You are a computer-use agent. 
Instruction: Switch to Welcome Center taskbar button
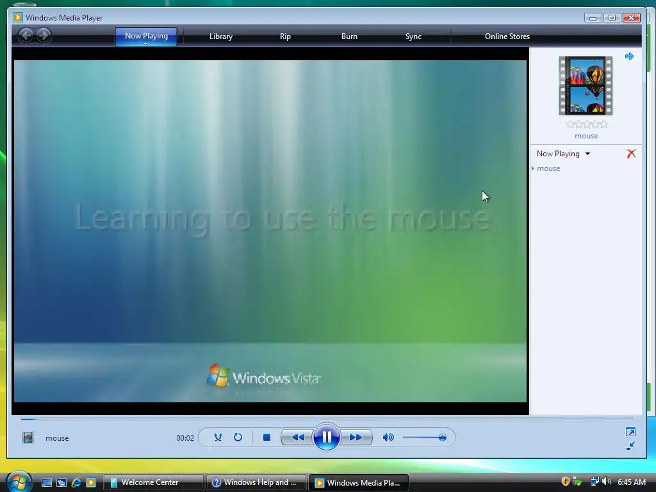tap(153, 482)
